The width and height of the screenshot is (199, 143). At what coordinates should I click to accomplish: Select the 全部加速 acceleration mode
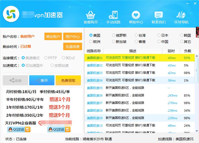point(52,65)
